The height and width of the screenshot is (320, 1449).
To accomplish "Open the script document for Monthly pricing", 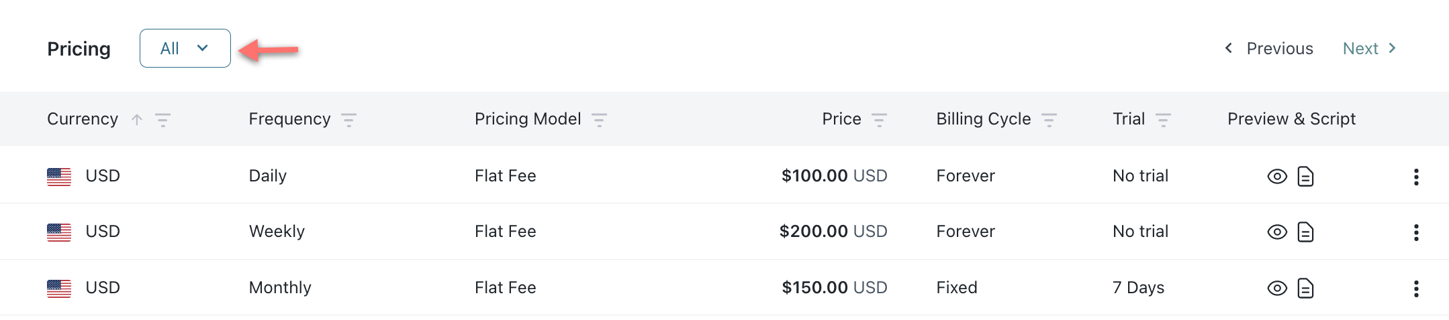I will pos(1305,288).
